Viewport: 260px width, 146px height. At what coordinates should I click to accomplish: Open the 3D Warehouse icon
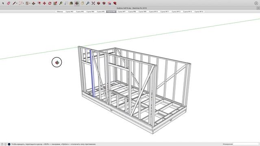tap(98, 3)
